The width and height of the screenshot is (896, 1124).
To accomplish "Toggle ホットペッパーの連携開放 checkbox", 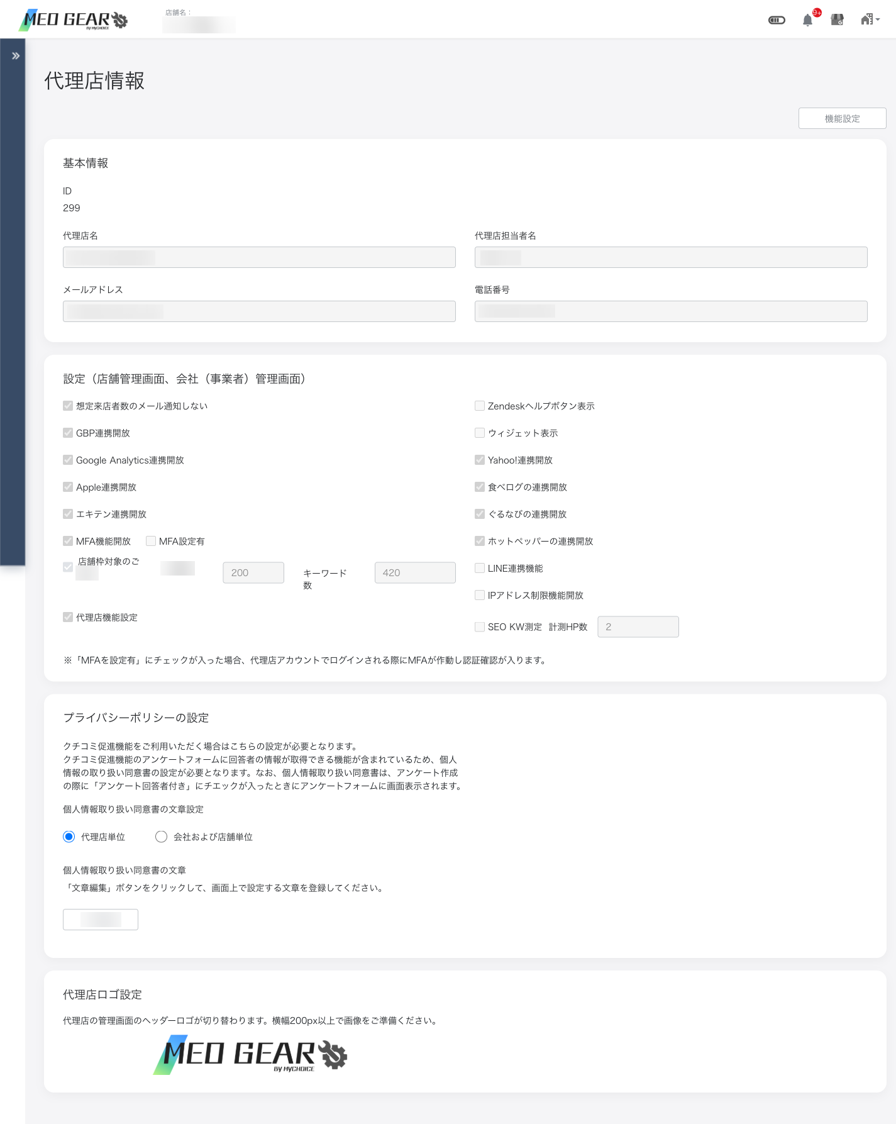I will coord(480,541).
